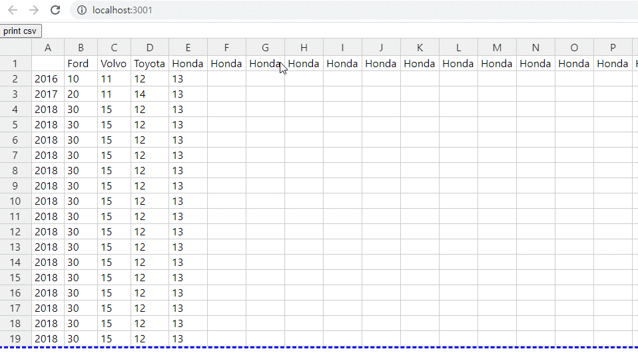Viewport: 638px width, 359px height.
Task: Select row 19 header
Action: (15, 338)
